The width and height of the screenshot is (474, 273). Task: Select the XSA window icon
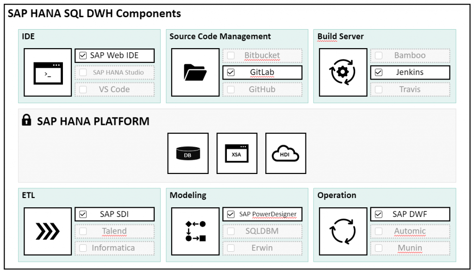pyautogui.click(x=237, y=153)
